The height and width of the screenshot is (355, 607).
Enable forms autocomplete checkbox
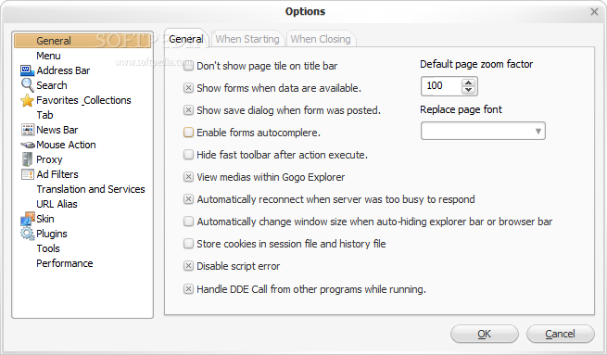click(x=188, y=133)
